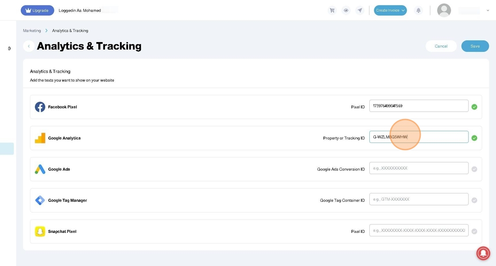Click the user avatar picture
The image size is (496, 266).
[444, 11]
